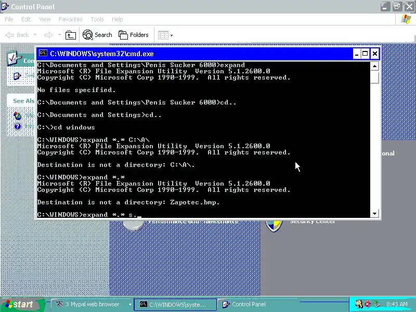Click the cmd scrollbar down arrow
416x312 pixels.
coord(374,213)
